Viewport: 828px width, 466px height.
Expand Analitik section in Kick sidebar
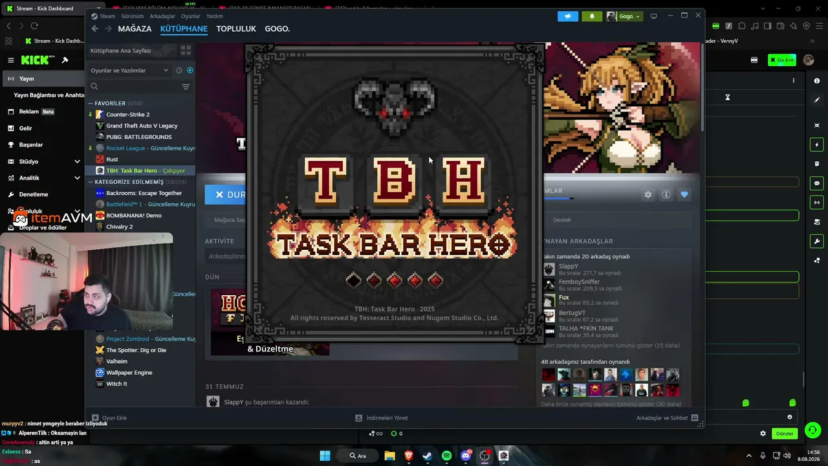pyautogui.click(x=77, y=178)
